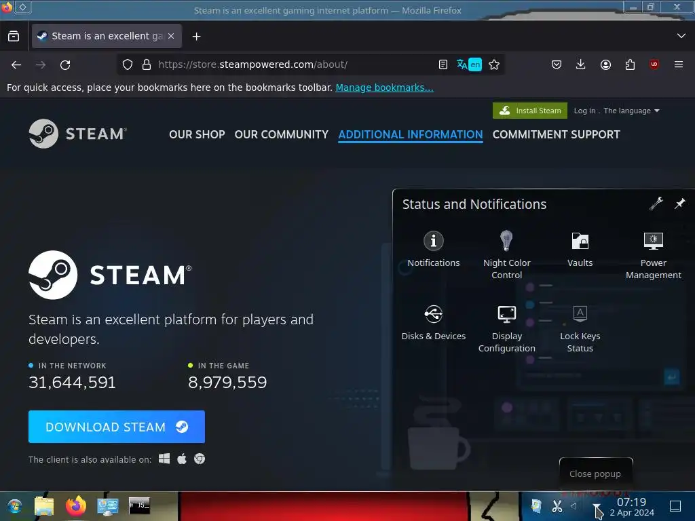Viewport: 695px width, 521px height.
Task: Open the OUR SHOP menu
Action: (x=197, y=134)
